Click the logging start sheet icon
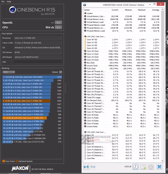168x174 pixels. [x=143, y=167]
